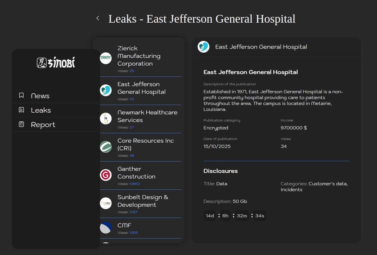Click the bookmark icon next to News
The image size is (377, 255).
21,96
